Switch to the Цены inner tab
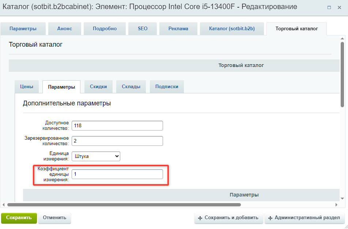 (27, 86)
